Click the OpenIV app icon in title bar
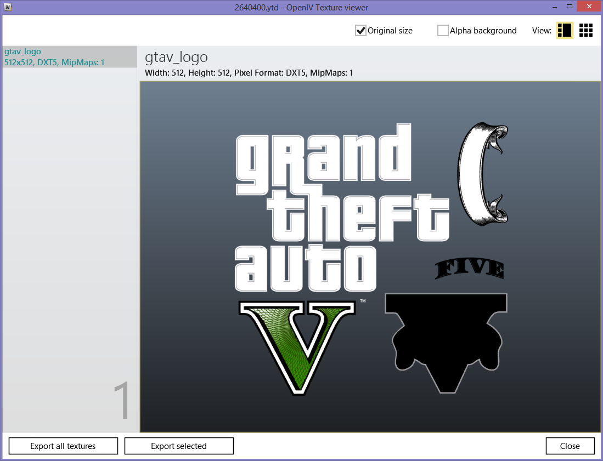The height and width of the screenshot is (461, 603). pyautogui.click(x=7, y=7)
